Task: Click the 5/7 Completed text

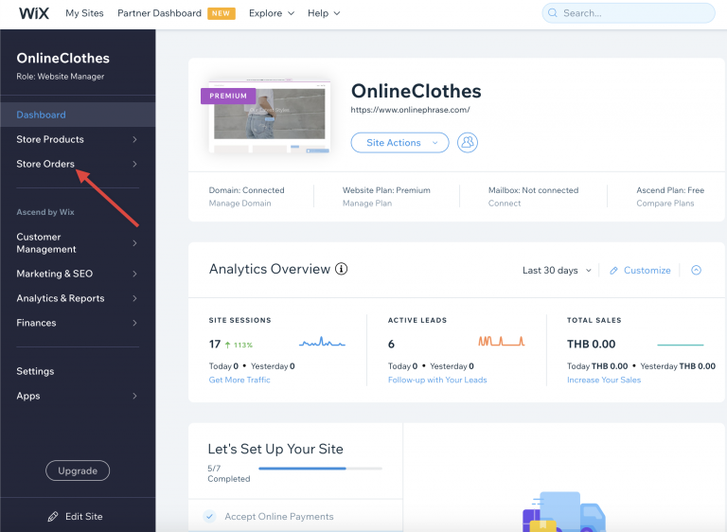Action: click(228, 473)
